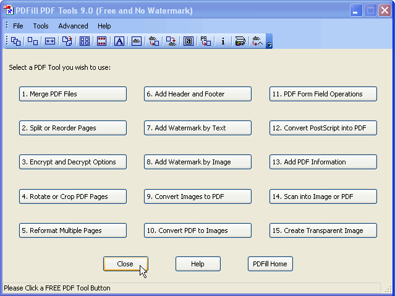
Task: Start '7. Add Watermark by Text'
Action: coord(198,128)
